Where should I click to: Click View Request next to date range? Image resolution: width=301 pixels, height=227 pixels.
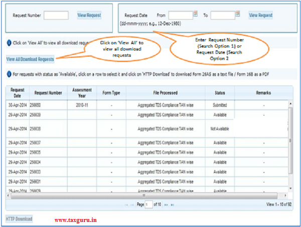[x=261, y=15]
